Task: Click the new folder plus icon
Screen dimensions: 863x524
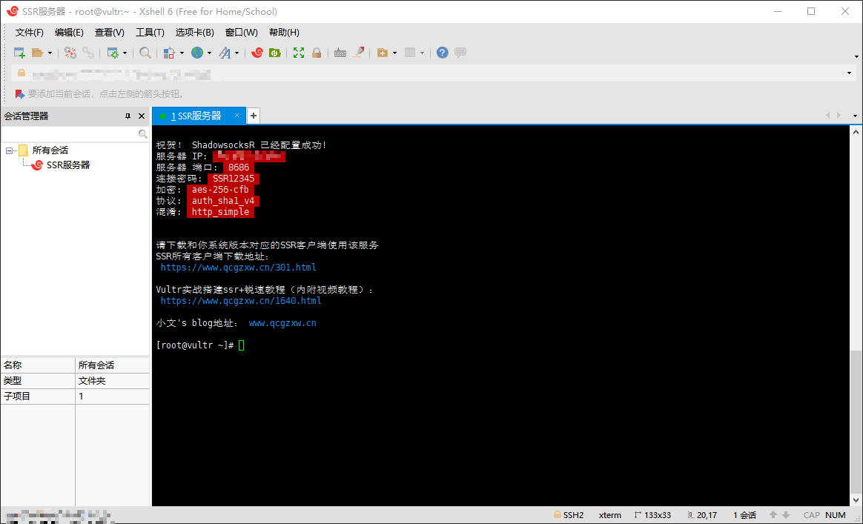Action: [x=383, y=53]
